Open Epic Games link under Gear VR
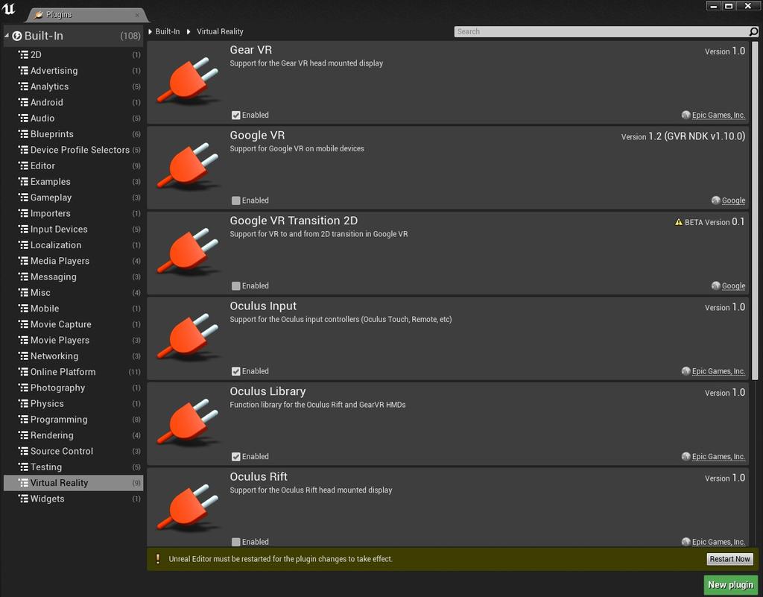The width and height of the screenshot is (763, 597). tap(718, 116)
